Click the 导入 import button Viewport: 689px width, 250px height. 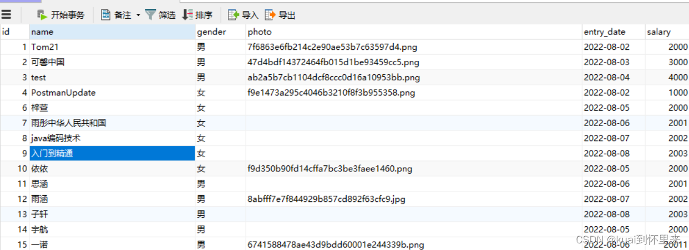(244, 15)
